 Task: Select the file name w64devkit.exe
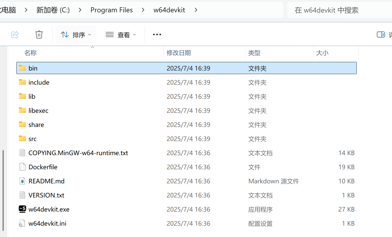click(x=49, y=209)
